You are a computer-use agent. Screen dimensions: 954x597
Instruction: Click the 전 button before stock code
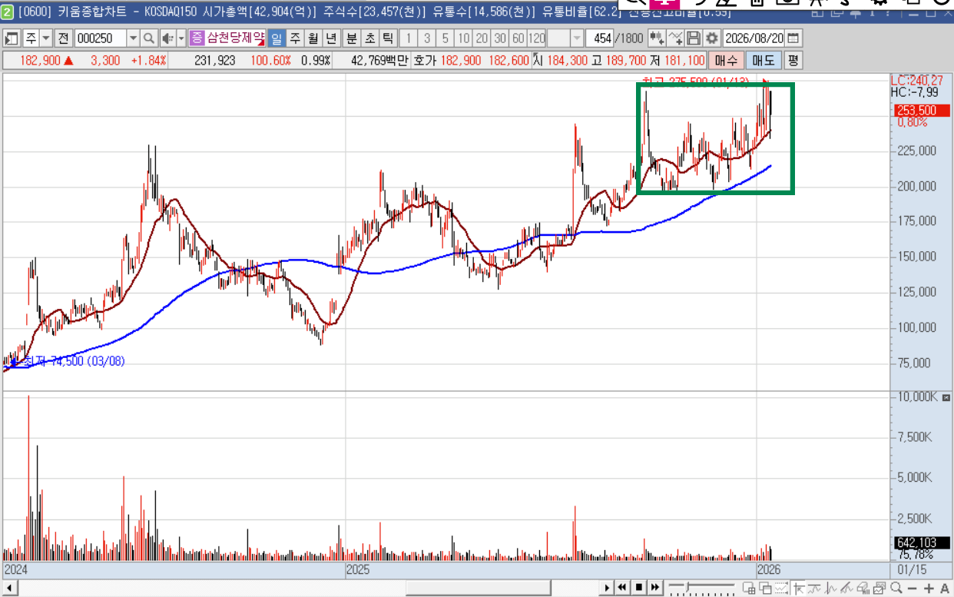(x=64, y=38)
